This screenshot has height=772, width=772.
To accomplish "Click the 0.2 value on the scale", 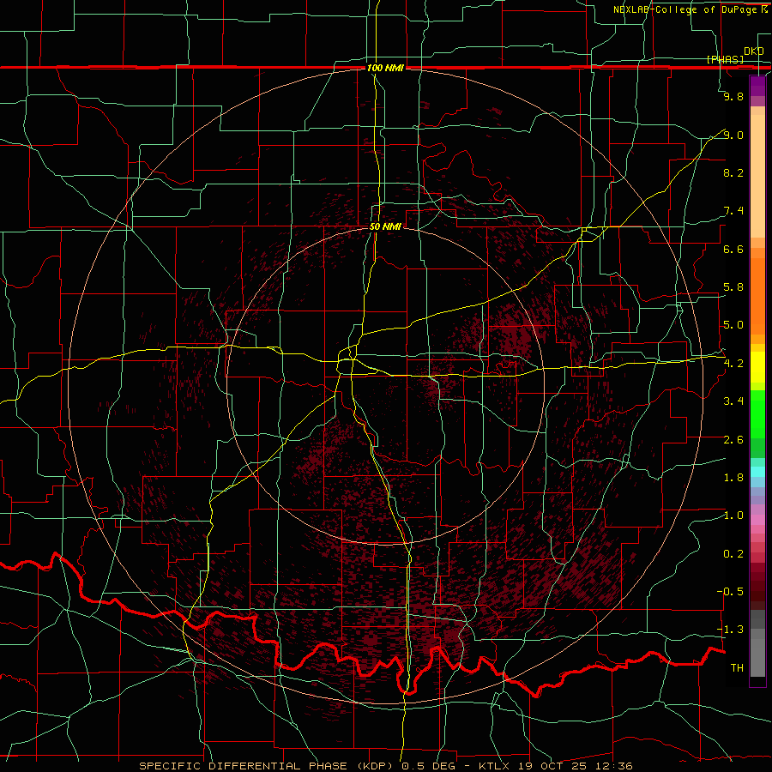I will pyautogui.click(x=733, y=554).
